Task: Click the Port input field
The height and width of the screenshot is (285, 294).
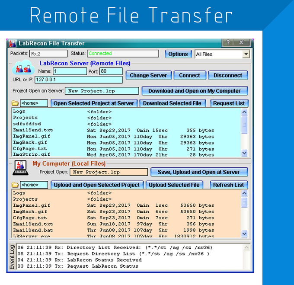Action: (x=111, y=71)
